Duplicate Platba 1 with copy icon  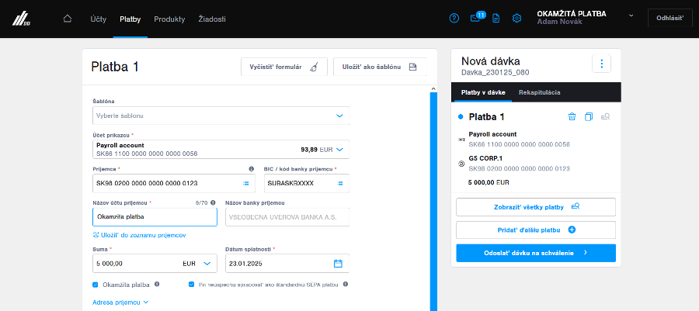pyautogui.click(x=589, y=116)
